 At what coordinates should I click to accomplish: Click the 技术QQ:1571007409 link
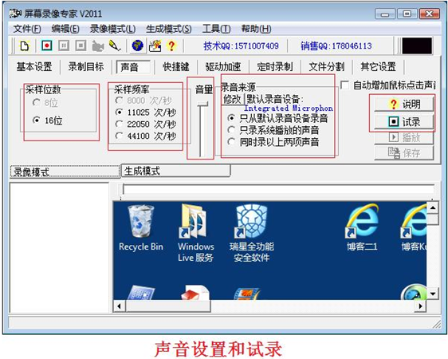pos(241,45)
